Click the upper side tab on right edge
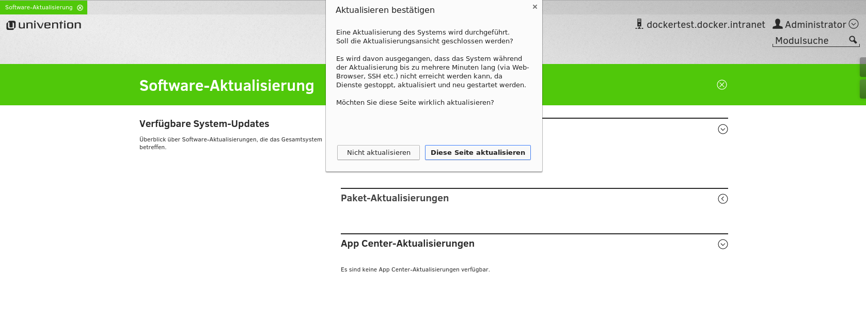The width and height of the screenshot is (866, 320). 862,67
